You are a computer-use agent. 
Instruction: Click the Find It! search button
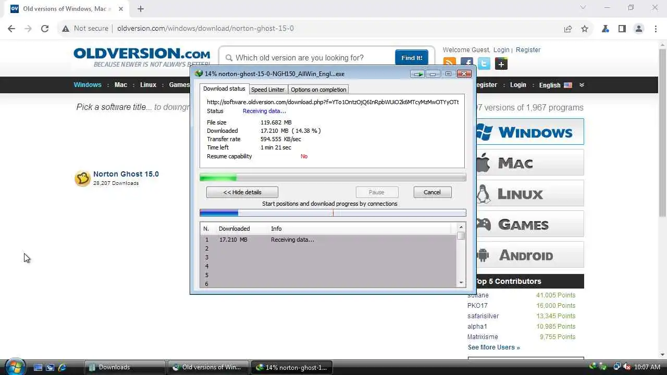coord(412,58)
